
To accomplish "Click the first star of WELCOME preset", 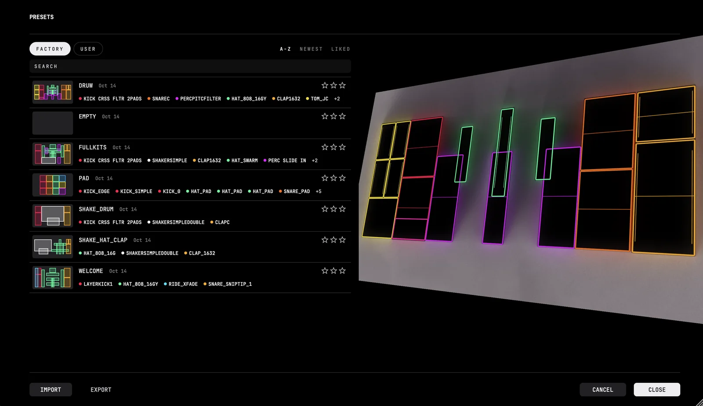I will (325, 271).
